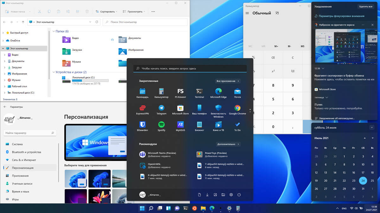Open Сеть & и Интернет settings section

[x=30, y=160]
